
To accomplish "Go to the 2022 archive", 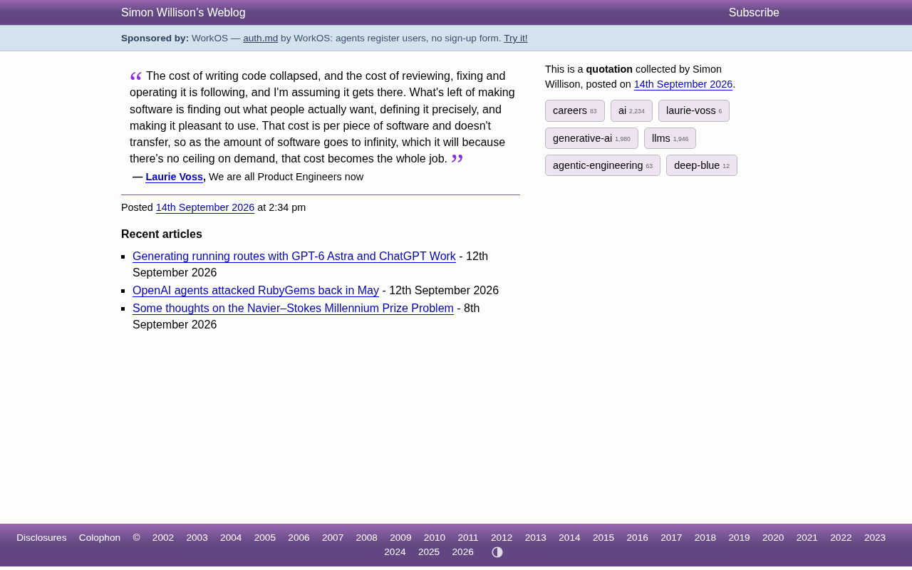I will 841,538.
